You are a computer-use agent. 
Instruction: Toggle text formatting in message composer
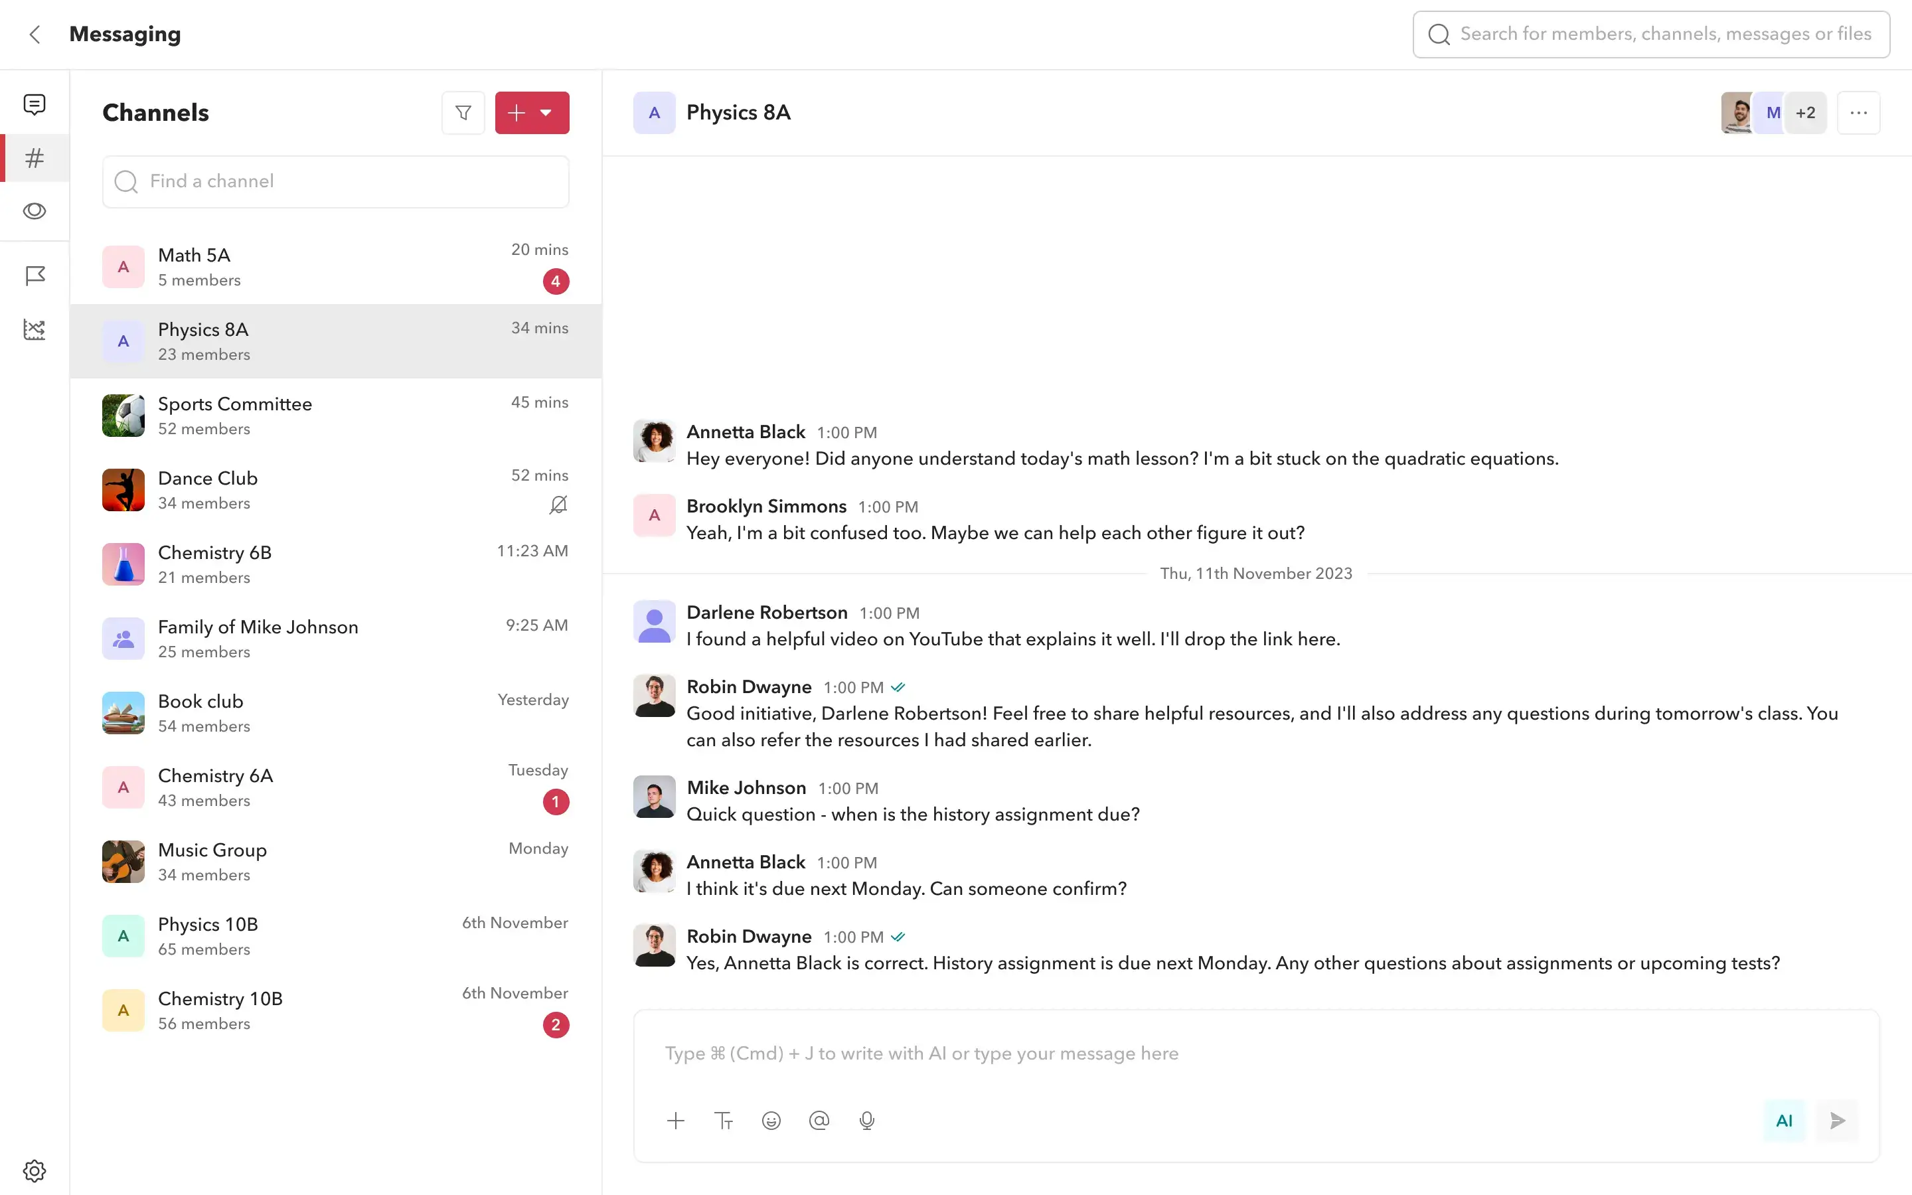pos(724,1121)
